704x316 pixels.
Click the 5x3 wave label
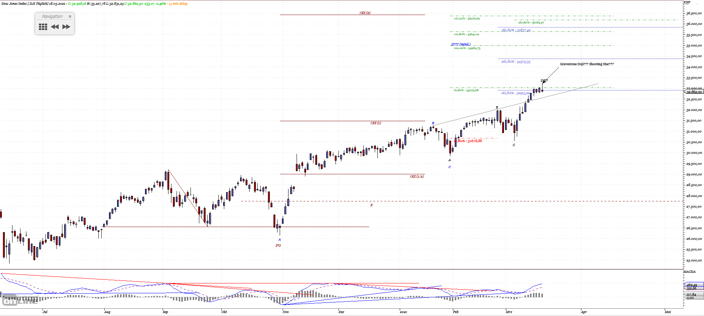(278, 245)
